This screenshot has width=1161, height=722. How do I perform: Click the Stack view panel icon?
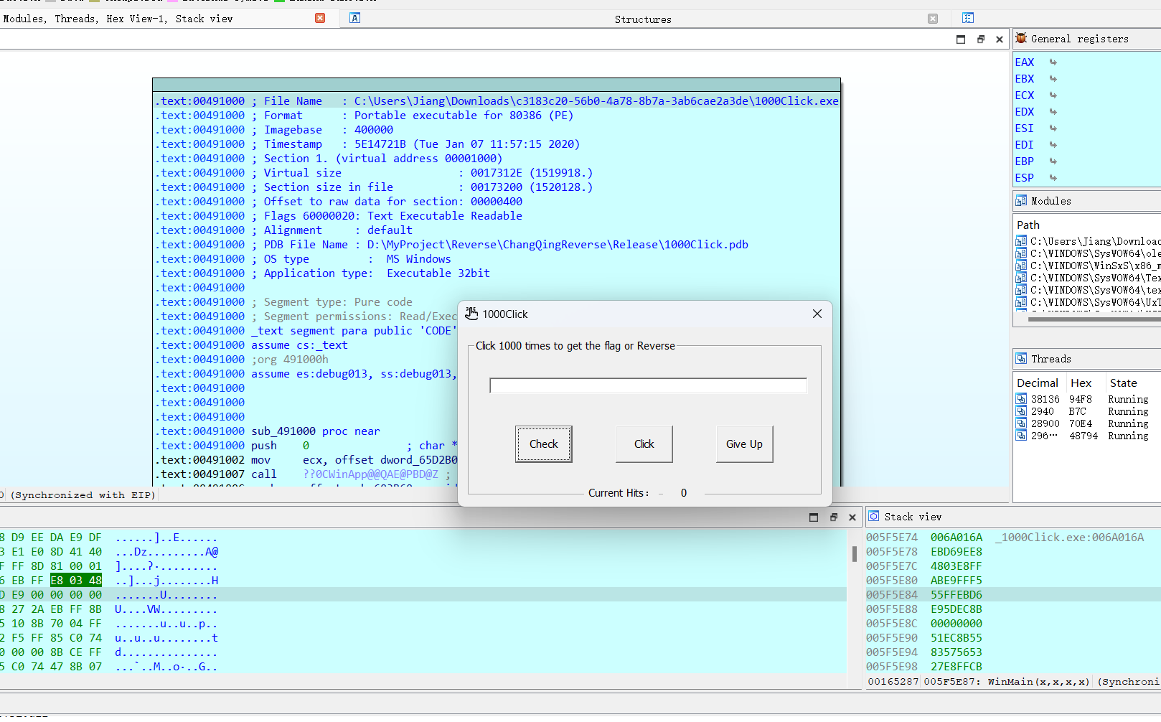873,516
